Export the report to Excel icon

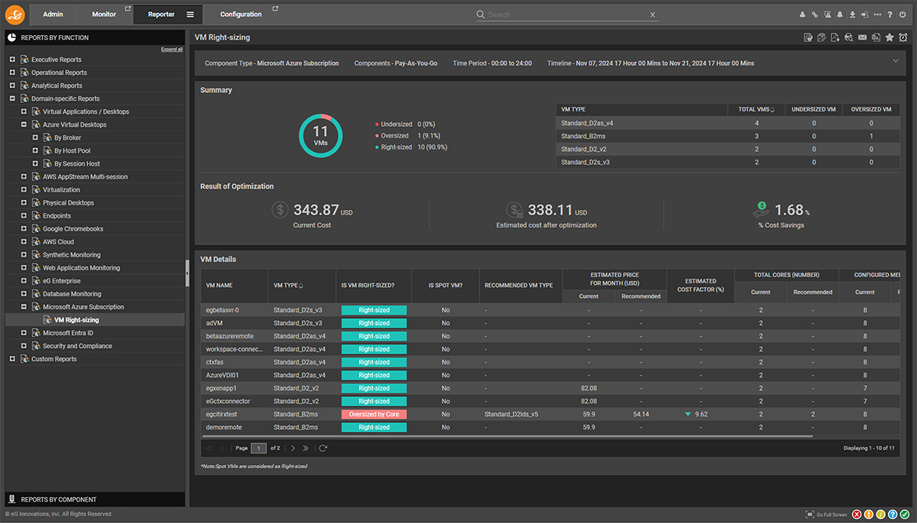point(876,37)
